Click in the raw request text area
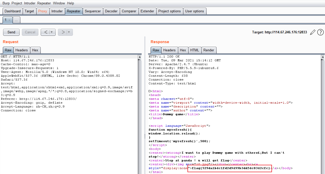325x174 pixels. (70, 139)
